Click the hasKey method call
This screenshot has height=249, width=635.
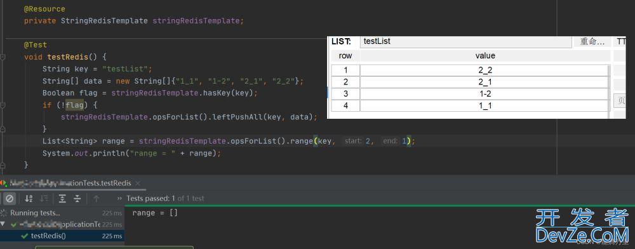(217, 93)
